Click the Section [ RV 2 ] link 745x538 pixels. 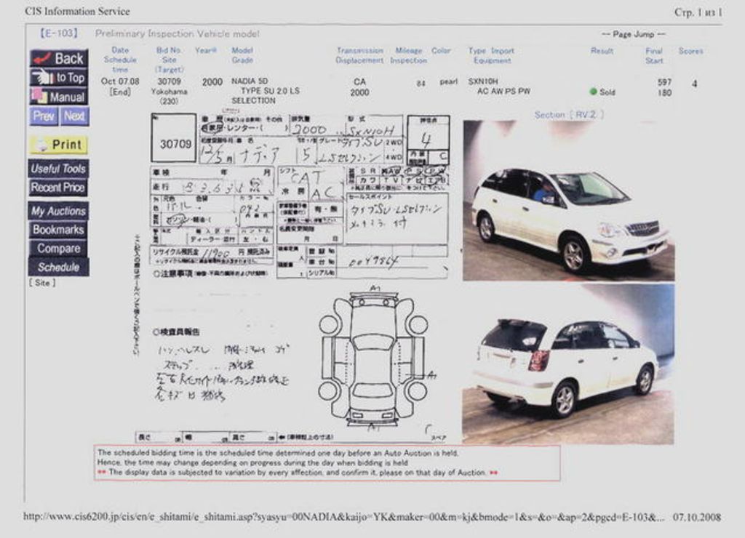(x=569, y=115)
